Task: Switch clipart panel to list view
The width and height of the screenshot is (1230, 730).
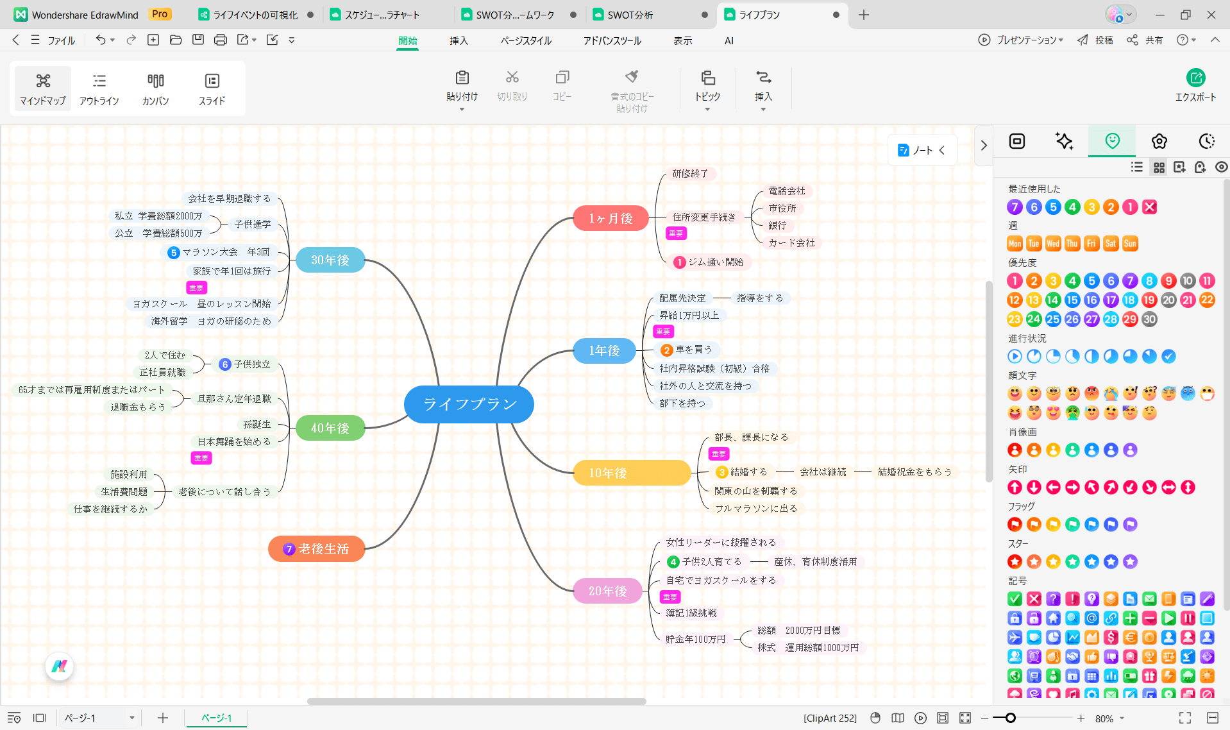Action: pos(1137,167)
